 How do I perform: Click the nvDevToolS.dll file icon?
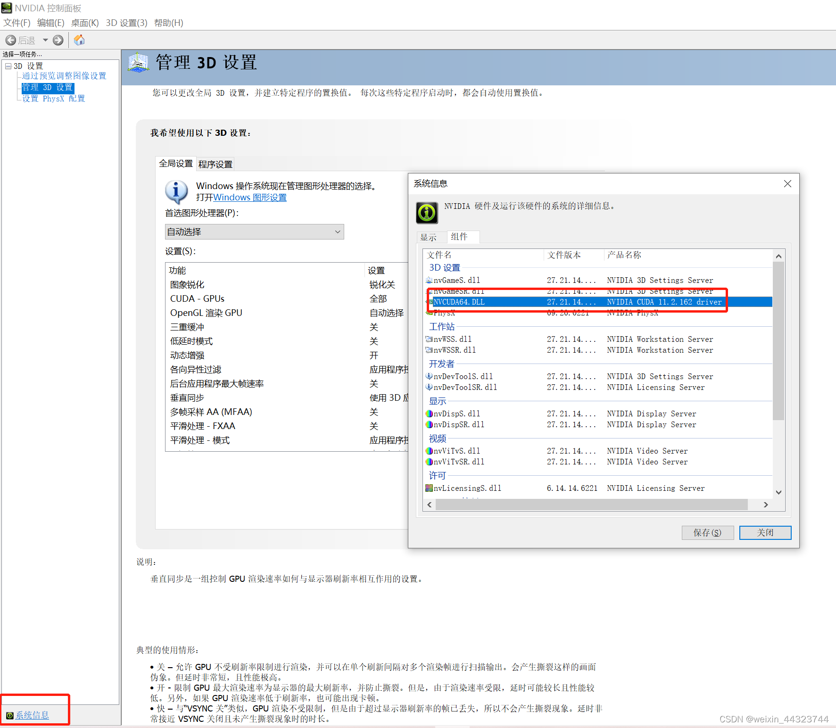point(429,376)
